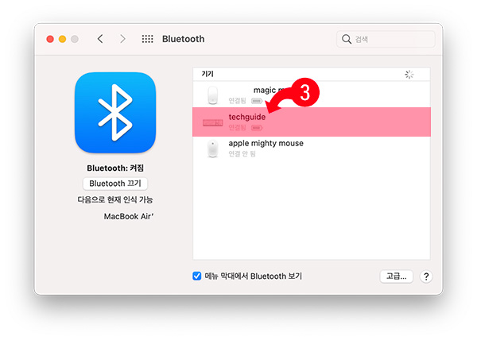The image size is (477, 340).
Task: Click apple mighty mouse device icon
Action: [x=212, y=149]
